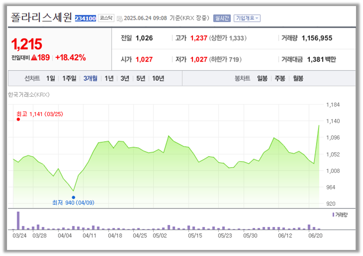This screenshot has width=363, height=256.
Task: Click the blue 최저 marker dot on chart
Action: tap(73, 197)
